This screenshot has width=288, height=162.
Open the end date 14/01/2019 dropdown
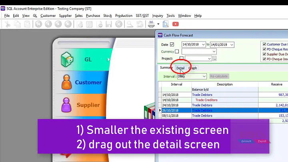232,45
